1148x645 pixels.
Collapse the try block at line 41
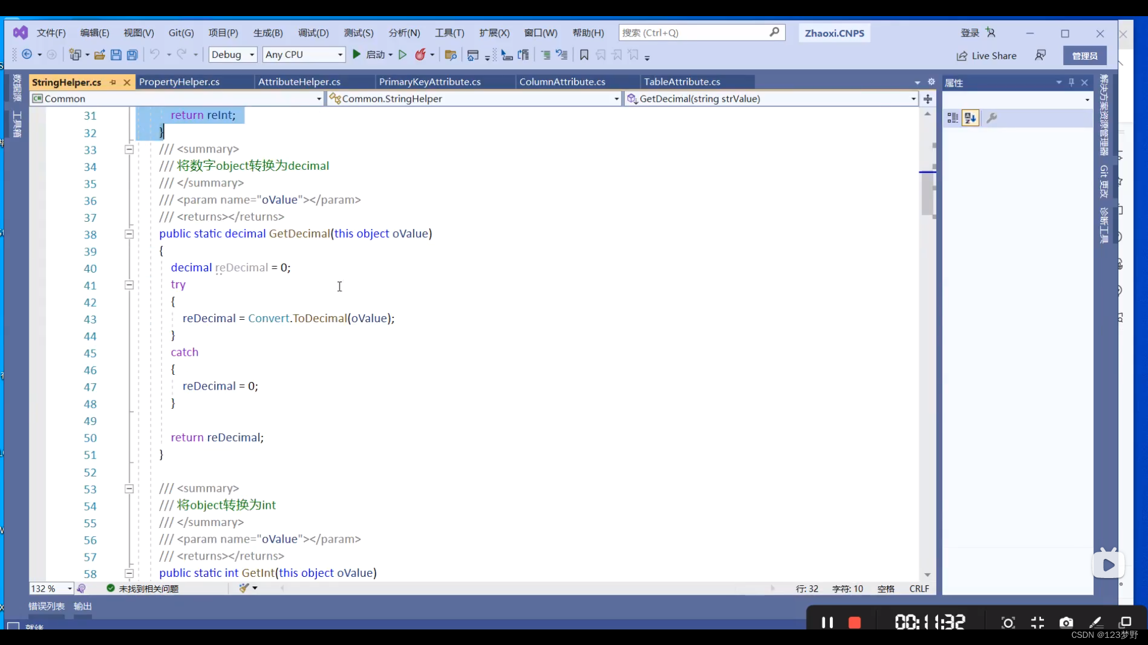click(x=129, y=285)
